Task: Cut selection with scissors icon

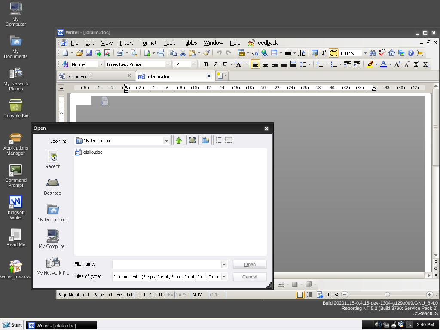Action: [x=183, y=53]
